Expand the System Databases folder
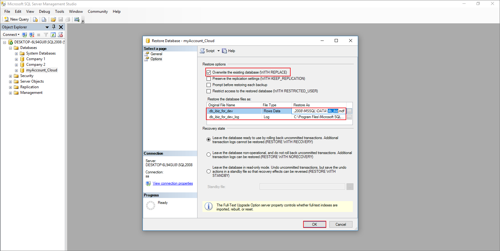 (x=16, y=54)
